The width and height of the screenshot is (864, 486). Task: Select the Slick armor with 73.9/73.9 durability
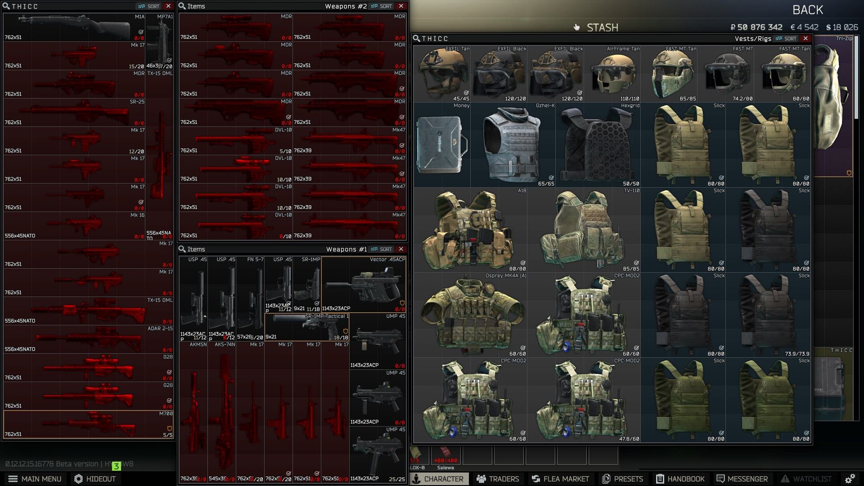[768, 315]
